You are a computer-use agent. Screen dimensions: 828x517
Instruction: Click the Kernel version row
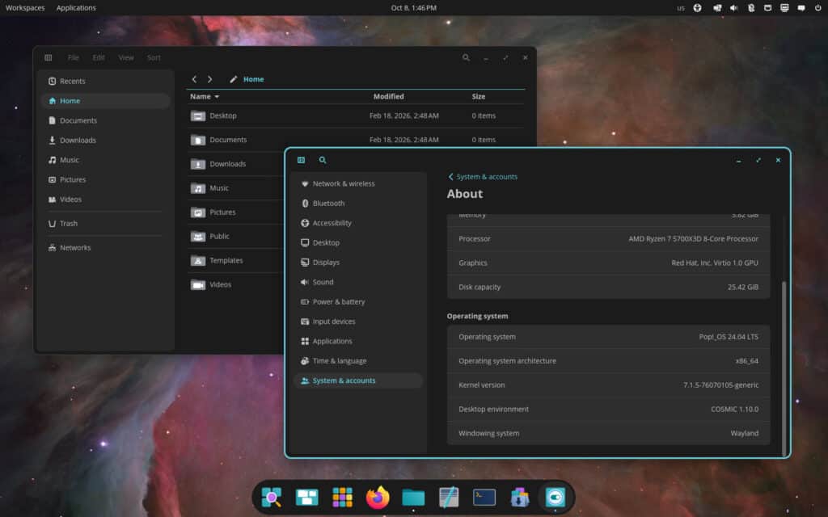click(x=608, y=385)
